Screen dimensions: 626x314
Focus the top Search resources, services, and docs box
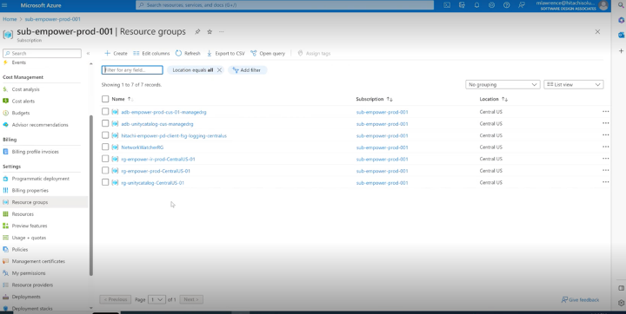[284, 5]
